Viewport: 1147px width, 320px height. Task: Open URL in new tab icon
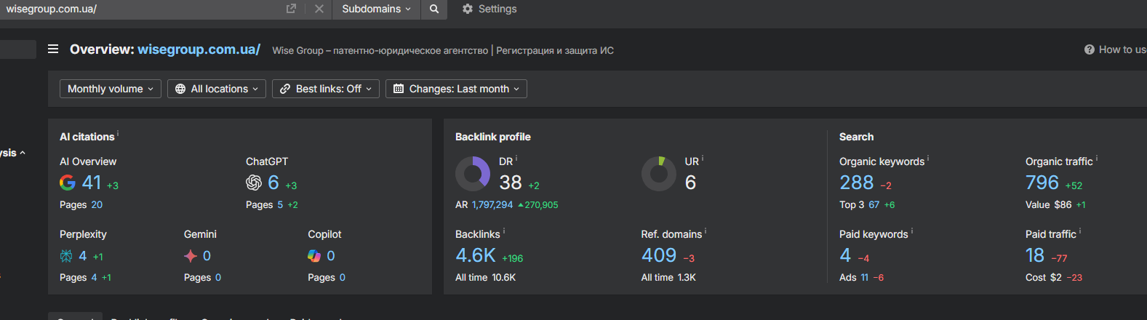click(x=291, y=9)
